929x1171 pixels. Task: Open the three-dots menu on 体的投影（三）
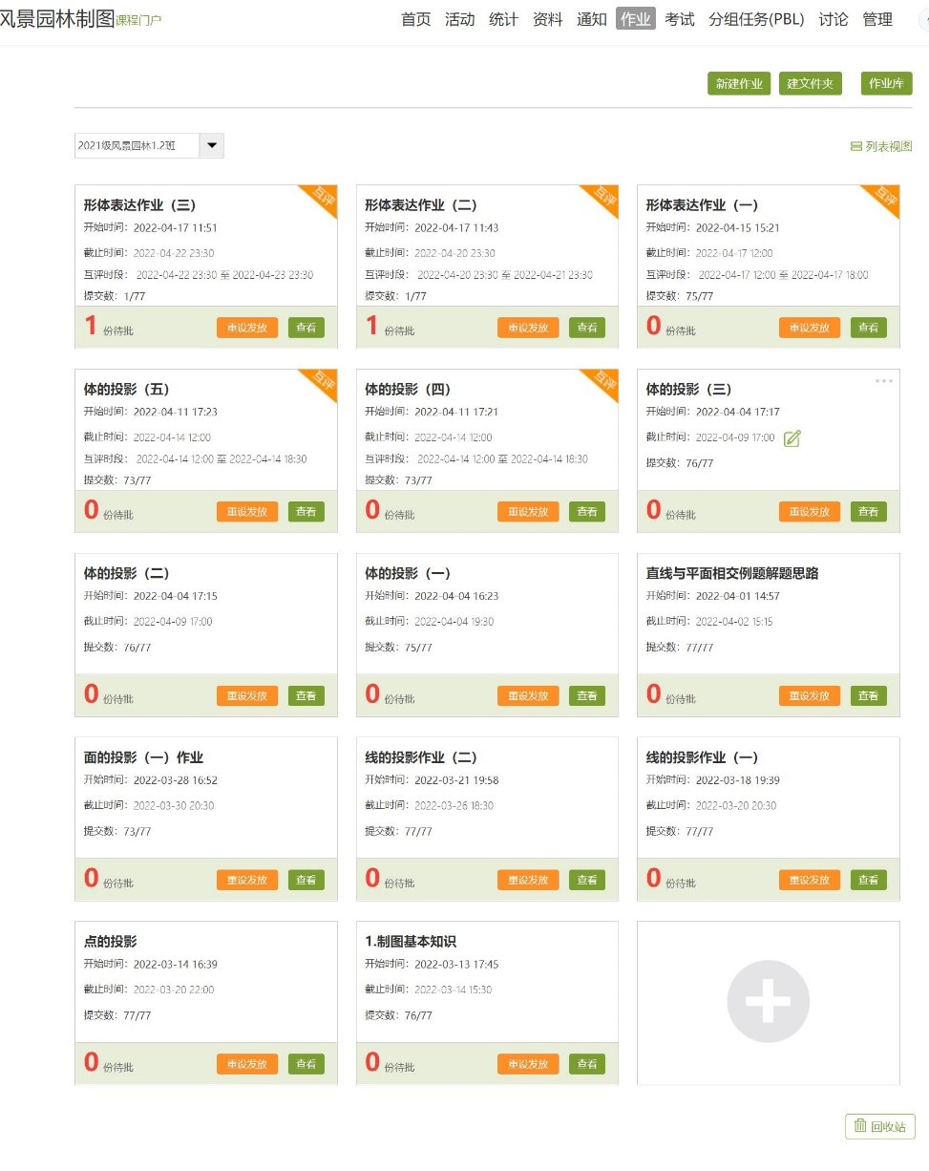(884, 381)
